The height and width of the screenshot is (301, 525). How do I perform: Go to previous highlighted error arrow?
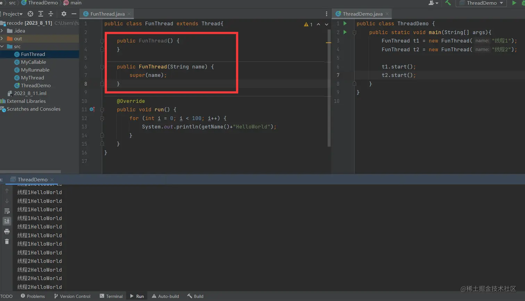[318, 24]
